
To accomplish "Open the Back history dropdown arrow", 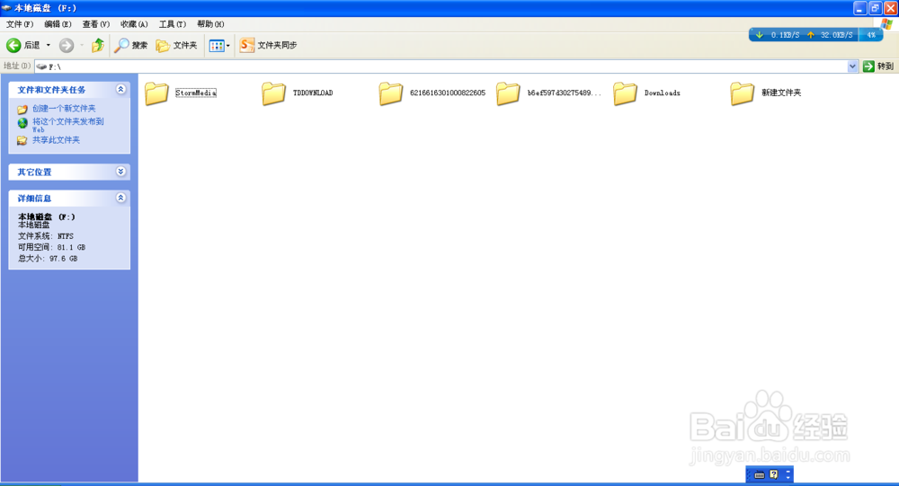I will tap(49, 45).
